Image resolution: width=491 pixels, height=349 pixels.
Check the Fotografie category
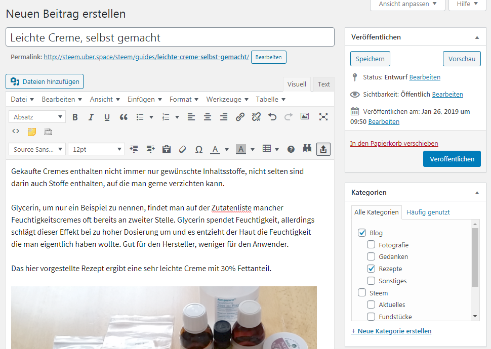pos(371,245)
